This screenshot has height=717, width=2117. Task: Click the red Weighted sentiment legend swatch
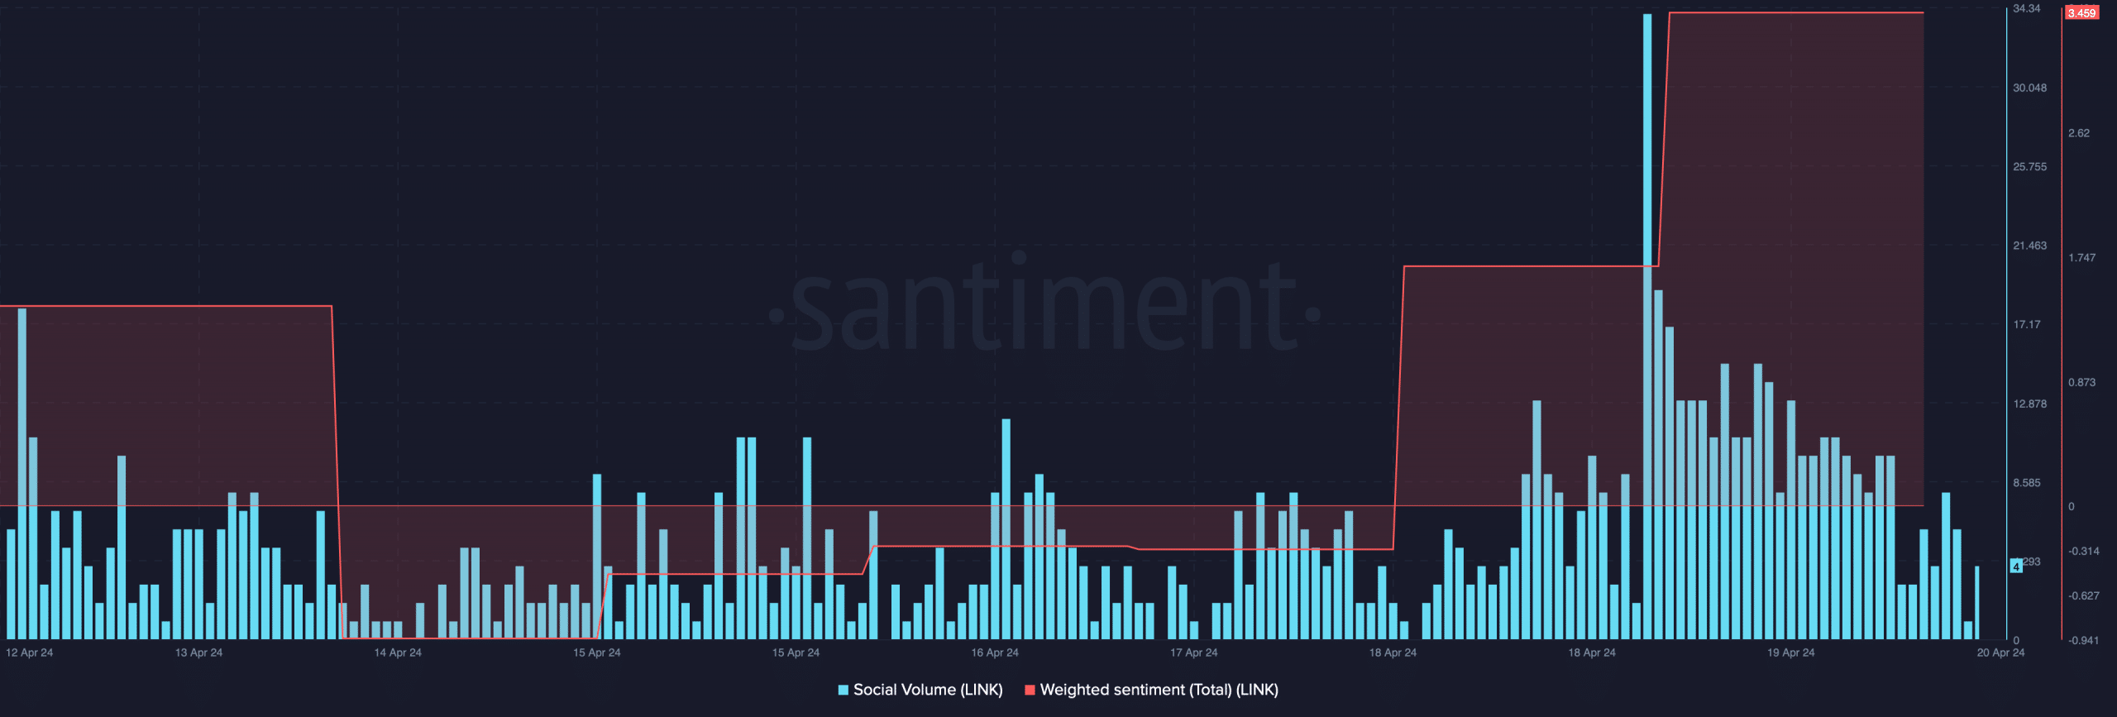pyautogui.click(x=1030, y=690)
